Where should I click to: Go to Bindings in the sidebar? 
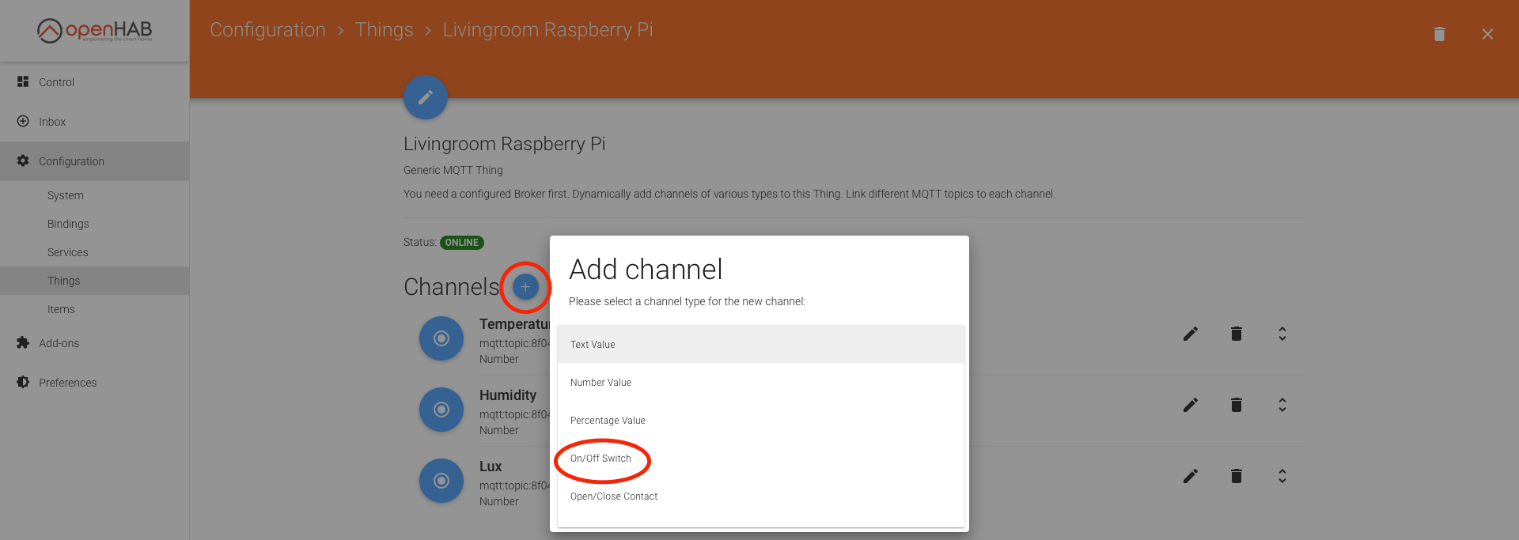(68, 224)
